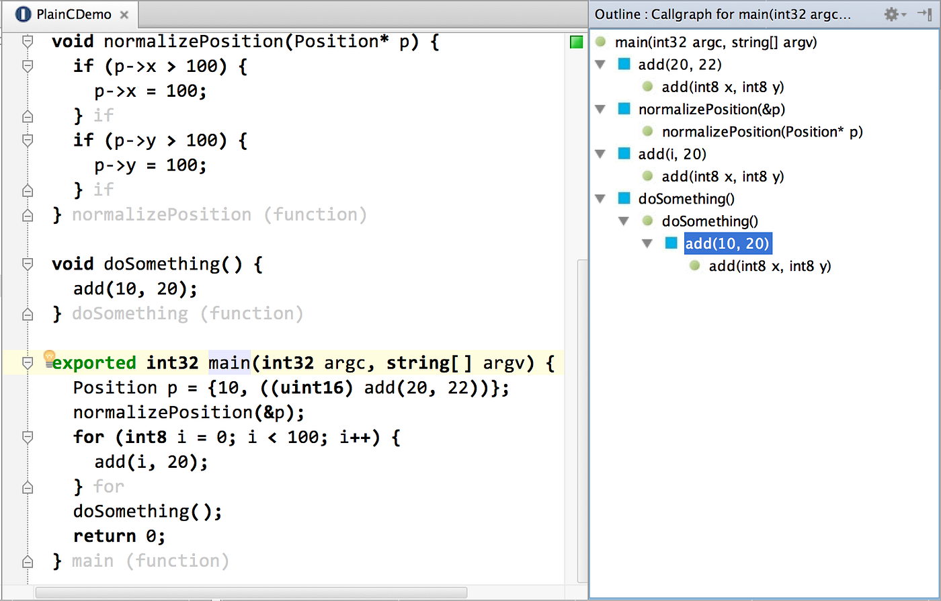This screenshot has height=601, width=941.
Task: Click fold end marker after p->x = 100 line
Action: 28,116
